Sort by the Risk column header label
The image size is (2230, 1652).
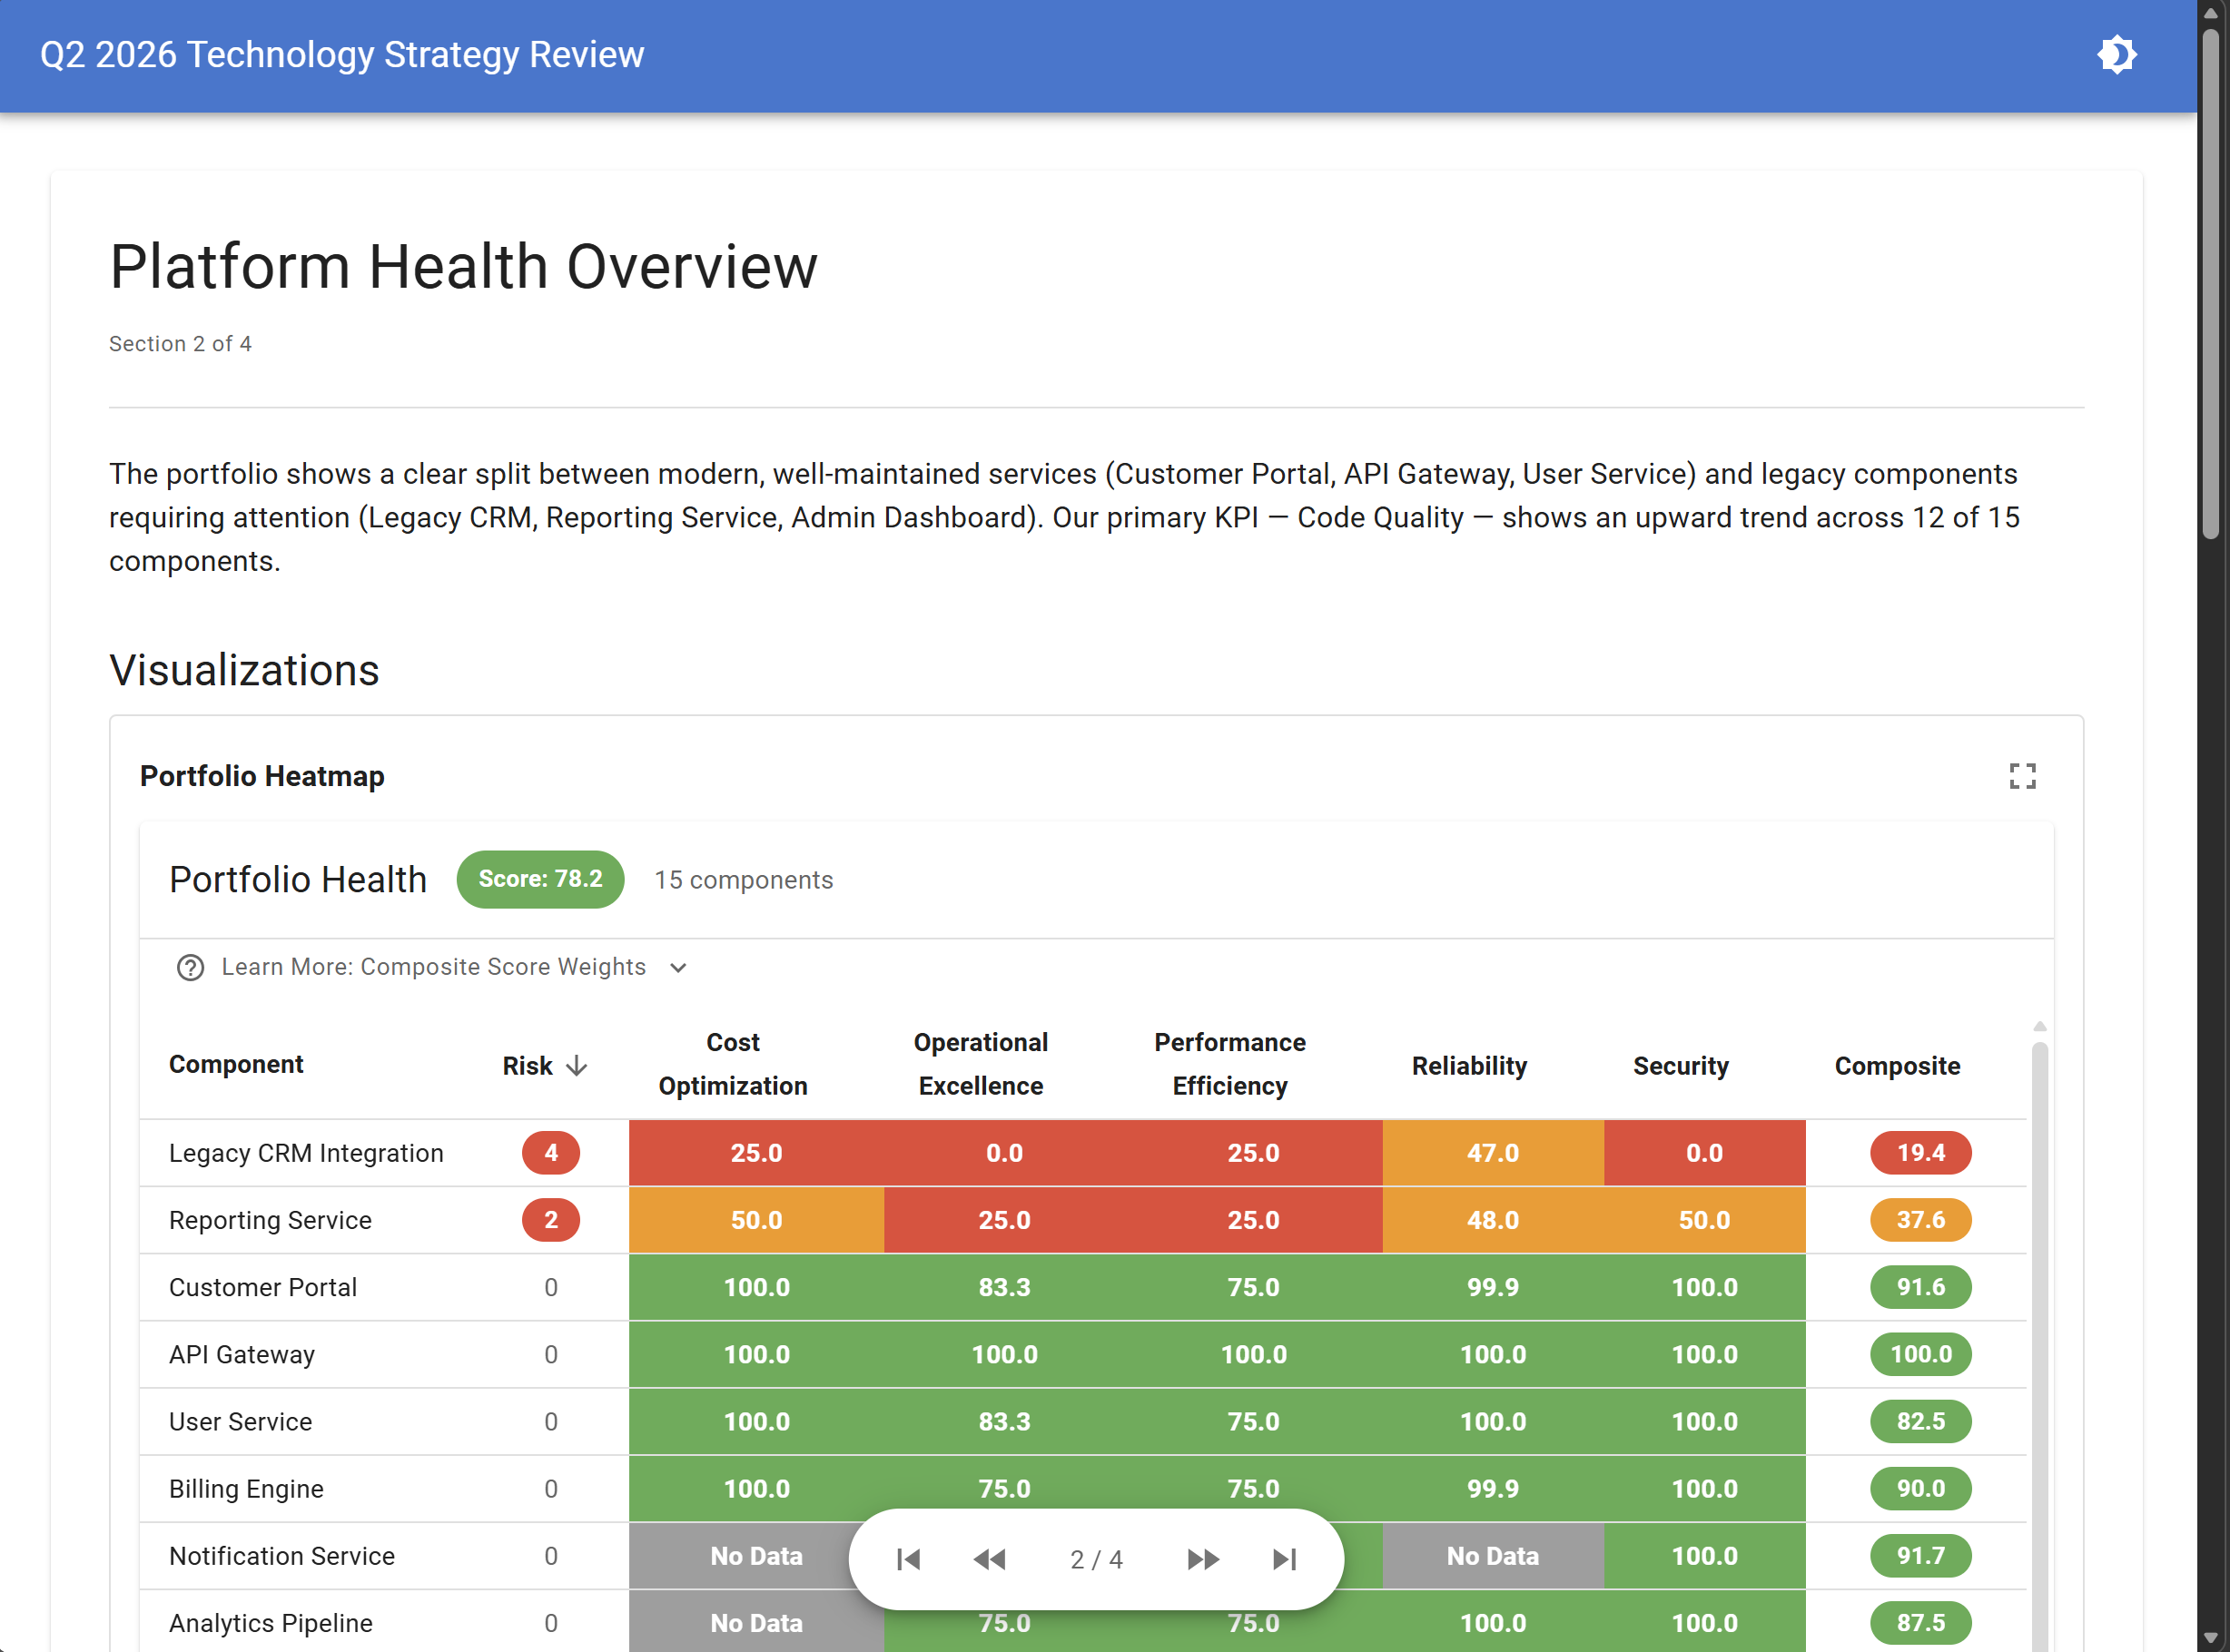pos(528,1066)
